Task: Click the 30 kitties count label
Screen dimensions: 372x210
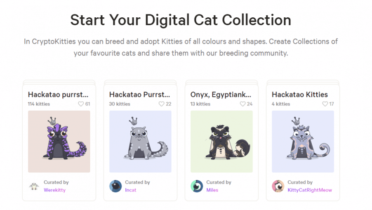Action: pyautogui.click(x=120, y=104)
